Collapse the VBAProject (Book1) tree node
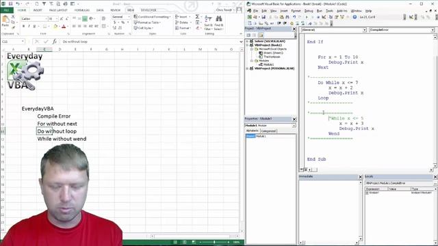Image resolution: width=438 pixels, height=246 pixels. pos(247,45)
